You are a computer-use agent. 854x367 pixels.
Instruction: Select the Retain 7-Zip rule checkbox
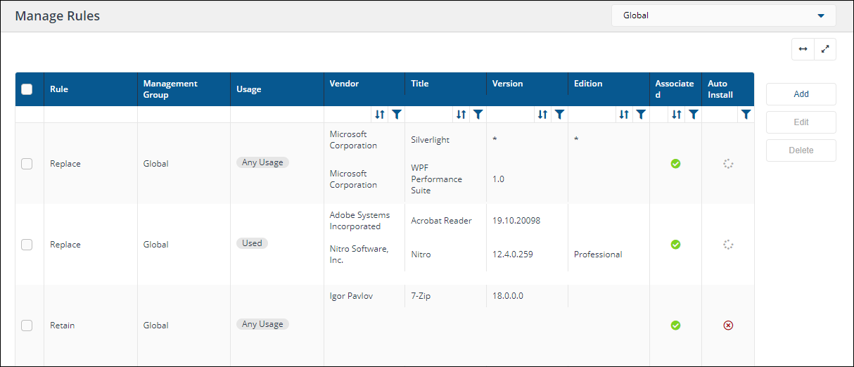coord(27,326)
